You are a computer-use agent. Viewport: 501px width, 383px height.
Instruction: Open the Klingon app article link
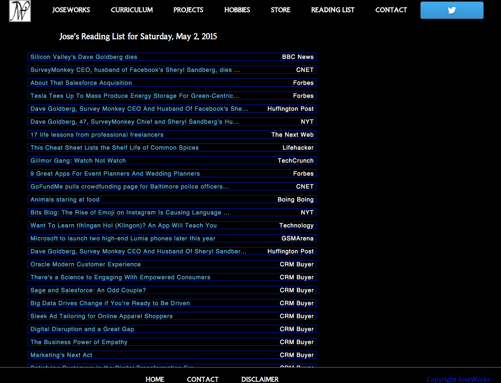pos(123,225)
